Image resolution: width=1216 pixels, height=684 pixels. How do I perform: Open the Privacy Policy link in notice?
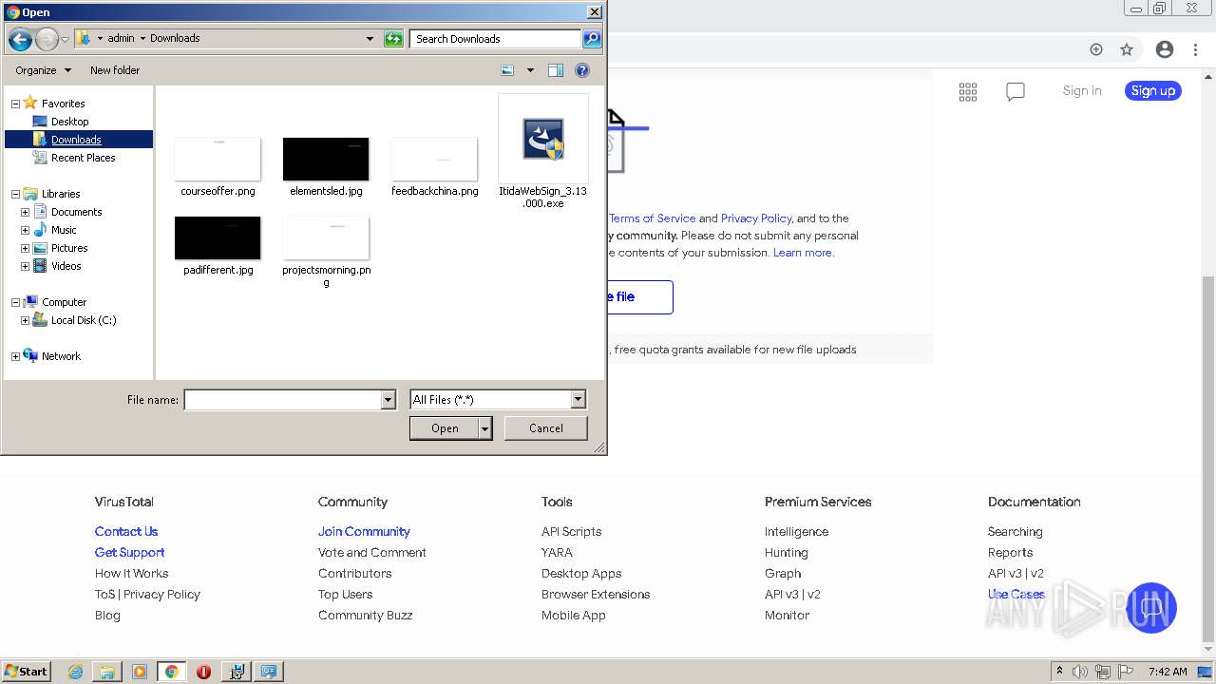pyautogui.click(x=756, y=218)
